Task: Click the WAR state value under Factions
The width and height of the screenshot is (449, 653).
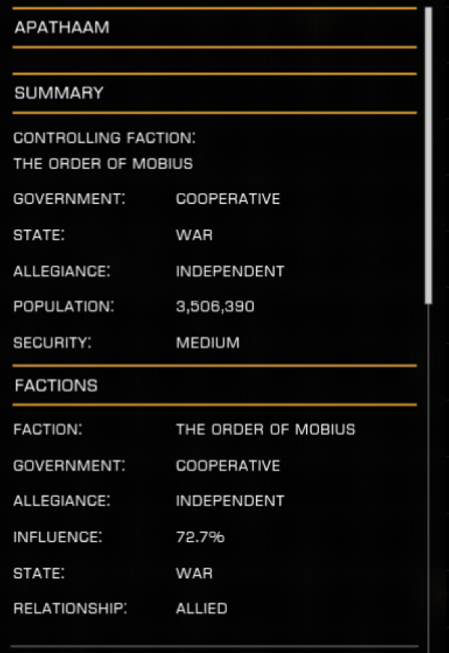Action: tap(195, 573)
